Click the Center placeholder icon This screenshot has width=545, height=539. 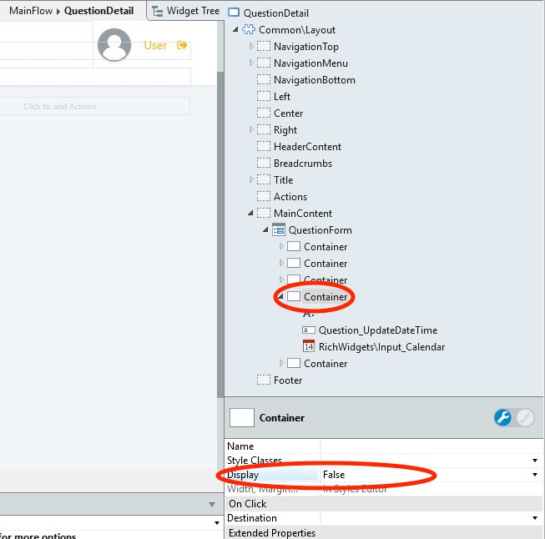tap(264, 113)
